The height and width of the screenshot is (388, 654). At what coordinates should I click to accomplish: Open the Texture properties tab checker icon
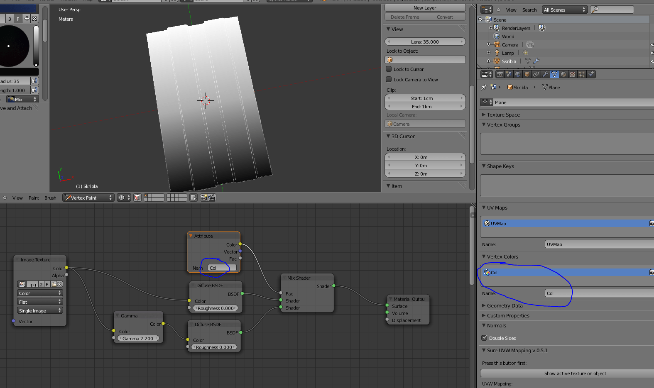(x=573, y=74)
